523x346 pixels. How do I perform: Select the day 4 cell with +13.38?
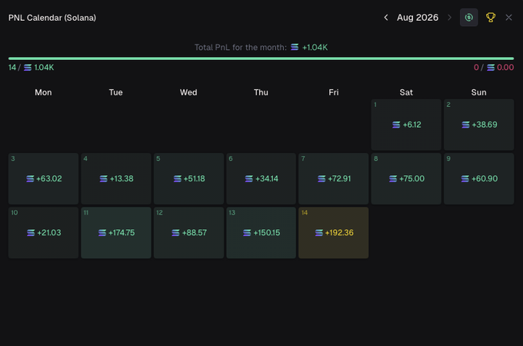115,178
